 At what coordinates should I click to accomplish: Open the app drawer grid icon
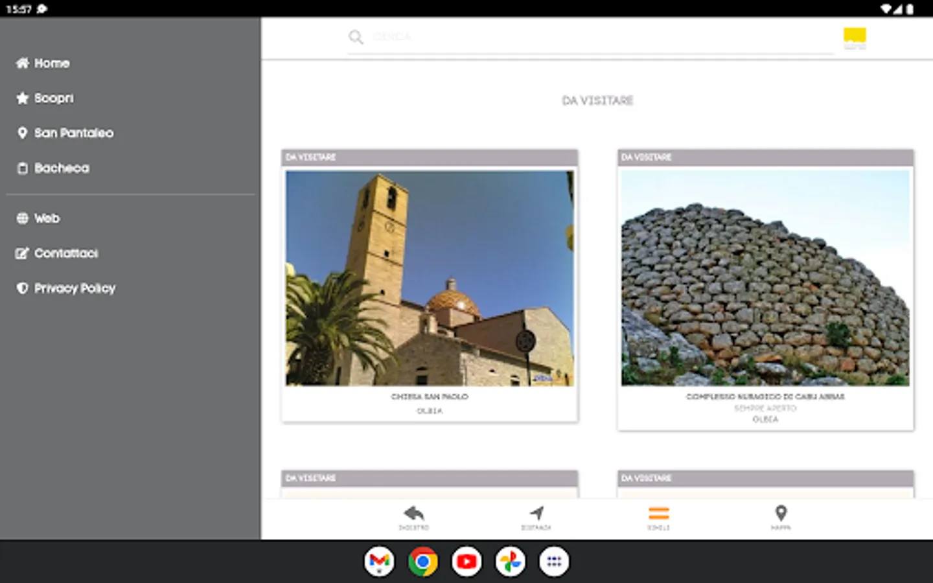(554, 562)
